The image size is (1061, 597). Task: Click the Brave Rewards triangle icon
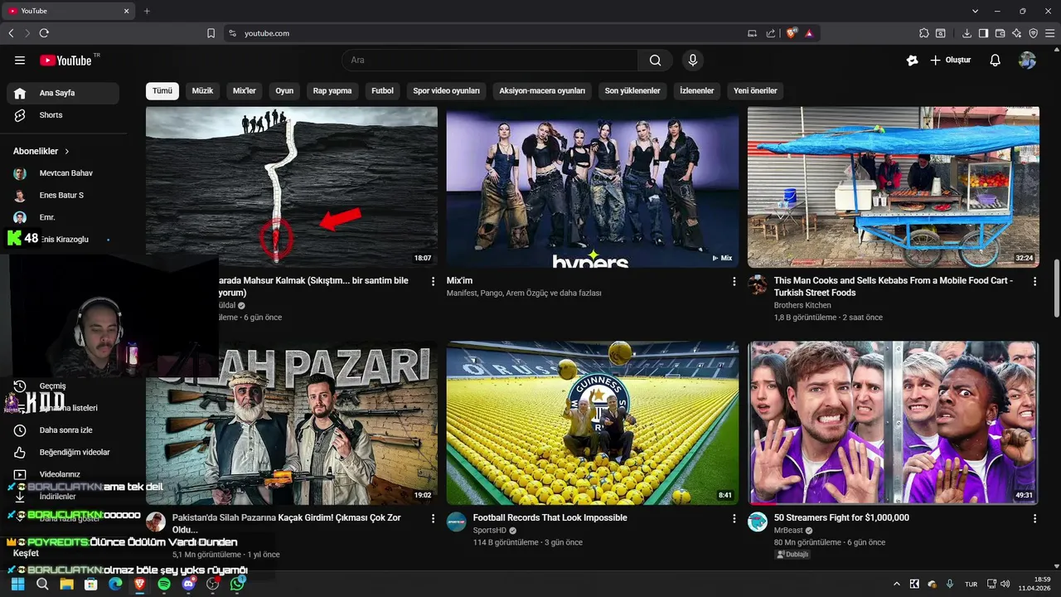(809, 33)
